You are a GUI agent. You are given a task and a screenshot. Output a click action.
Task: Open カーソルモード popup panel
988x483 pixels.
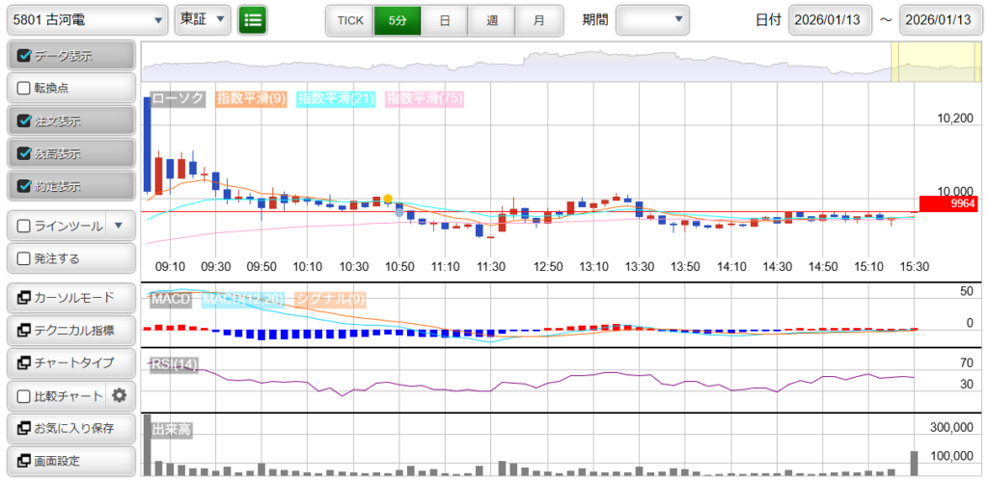(x=69, y=297)
